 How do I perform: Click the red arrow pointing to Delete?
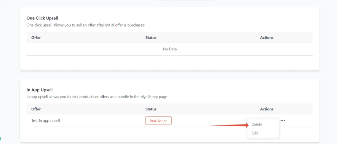coord(229,125)
